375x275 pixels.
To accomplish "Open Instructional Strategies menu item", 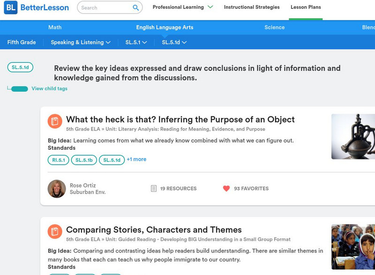I will 252,7.
